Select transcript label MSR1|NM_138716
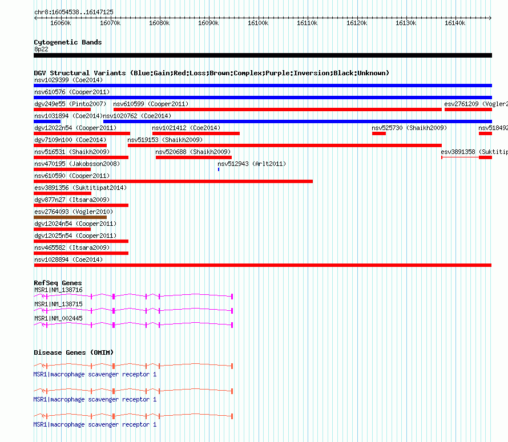Image resolution: width=508 pixels, height=442 pixels. (58, 290)
